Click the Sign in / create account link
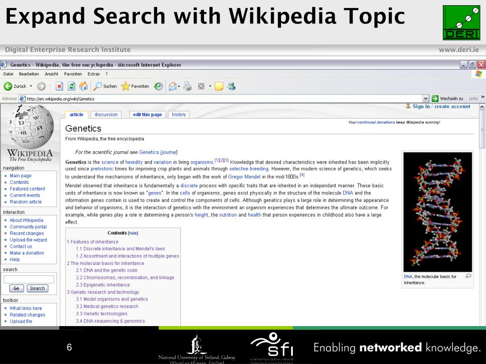486x364 pixels. 441,106
